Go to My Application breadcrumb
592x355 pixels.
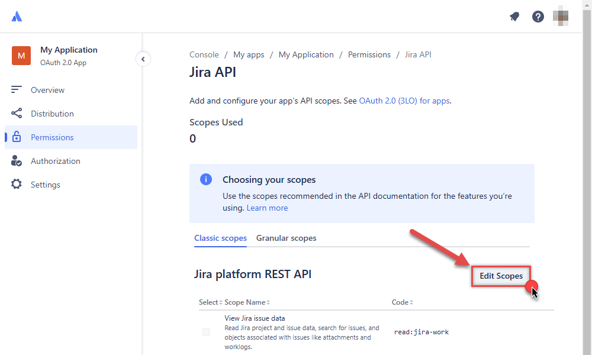coord(306,54)
